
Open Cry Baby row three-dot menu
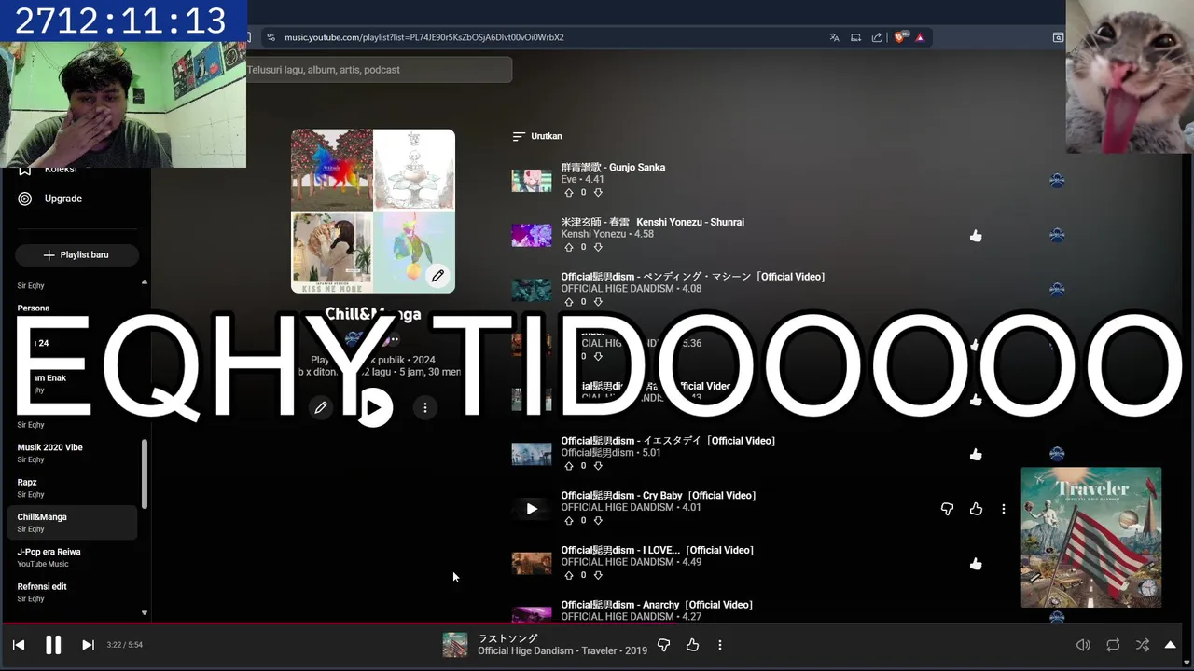(x=1004, y=509)
